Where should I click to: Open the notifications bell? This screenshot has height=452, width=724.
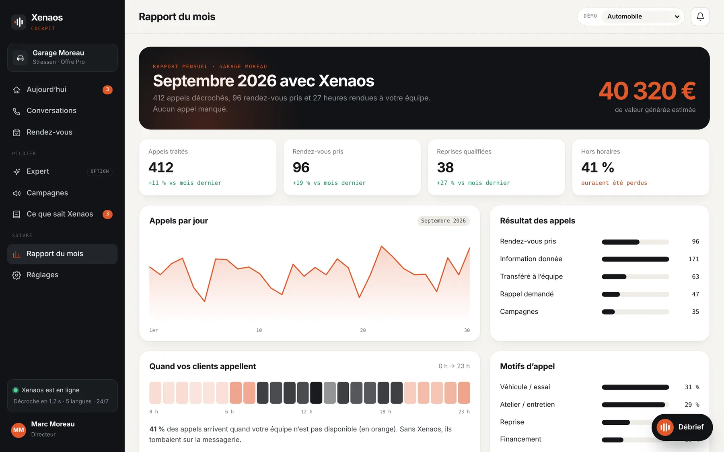click(700, 16)
